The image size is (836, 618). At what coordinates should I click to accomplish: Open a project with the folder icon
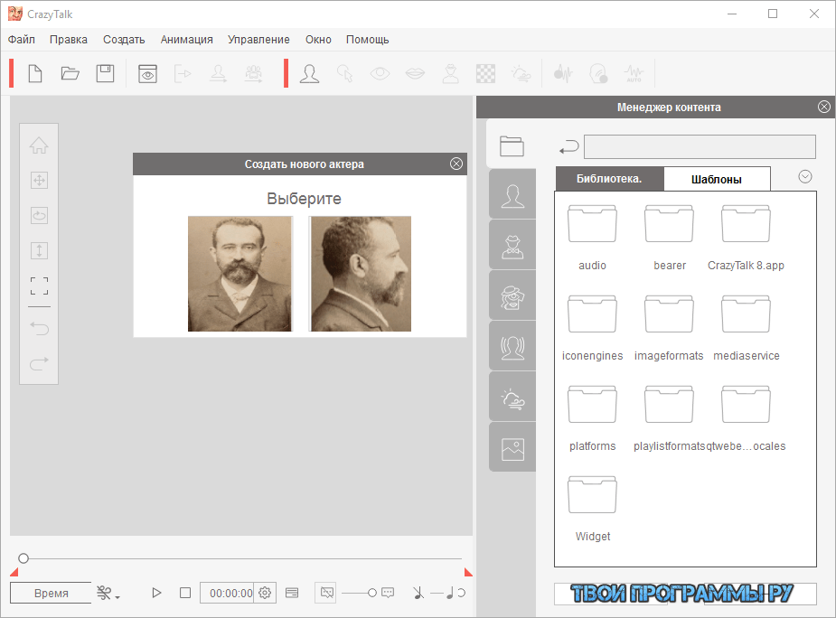click(70, 74)
